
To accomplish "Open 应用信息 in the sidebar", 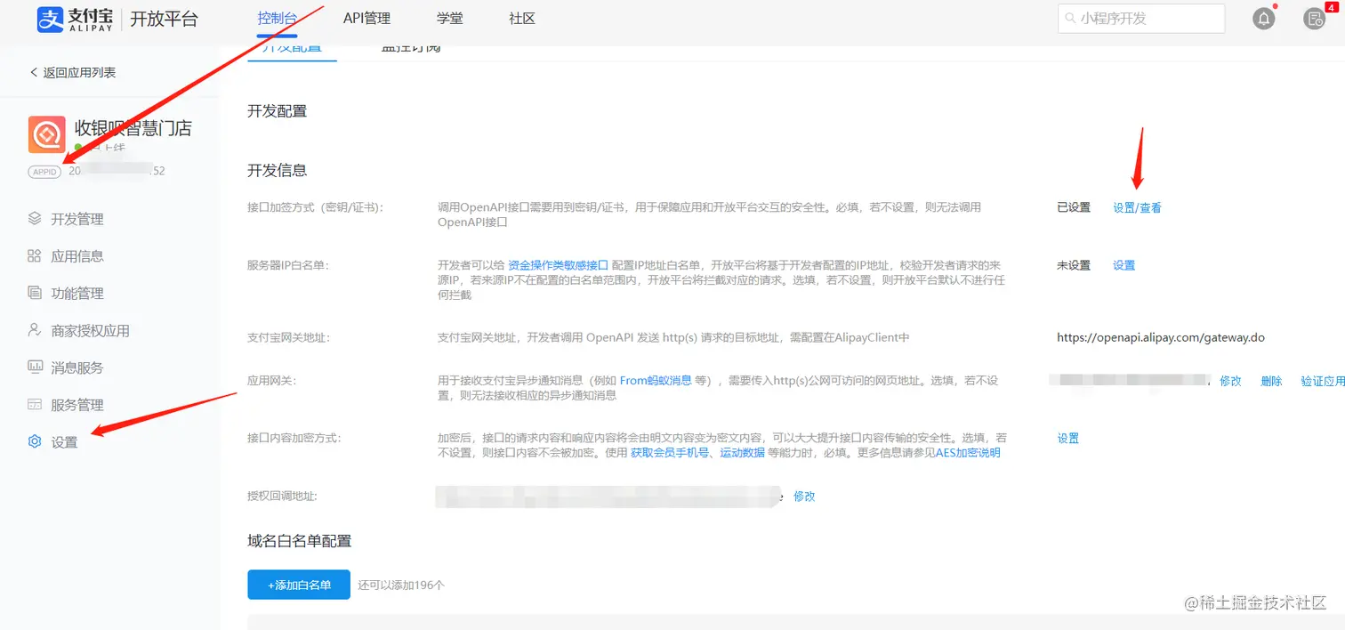I will [77, 256].
